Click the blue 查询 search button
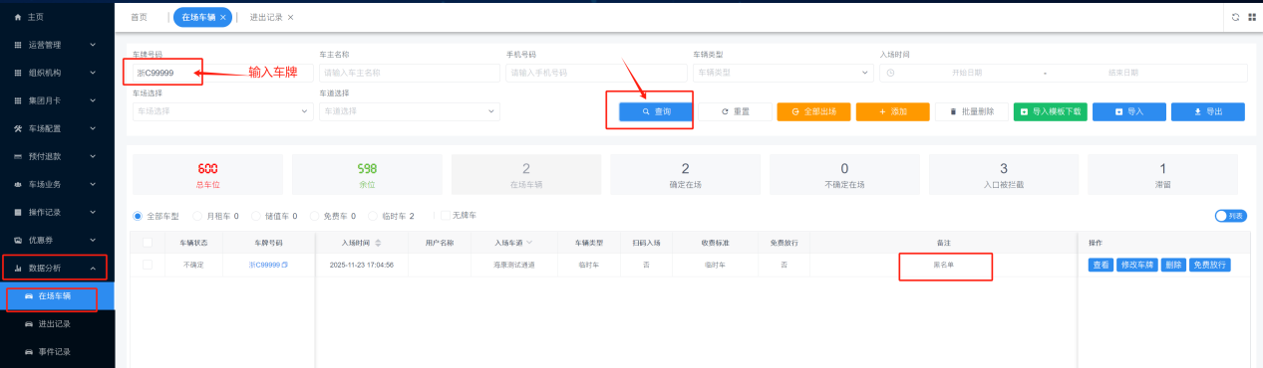 655,111
